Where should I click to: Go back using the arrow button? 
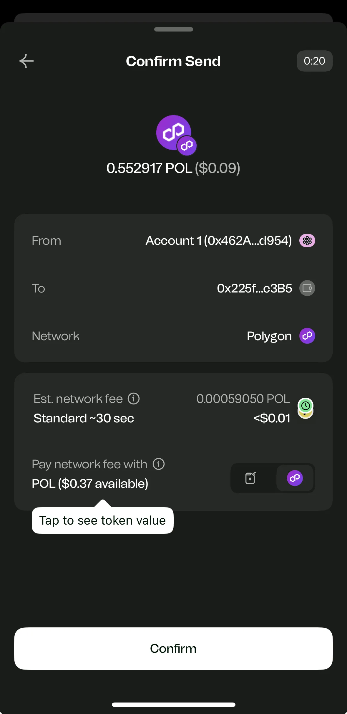pos(26,61)
